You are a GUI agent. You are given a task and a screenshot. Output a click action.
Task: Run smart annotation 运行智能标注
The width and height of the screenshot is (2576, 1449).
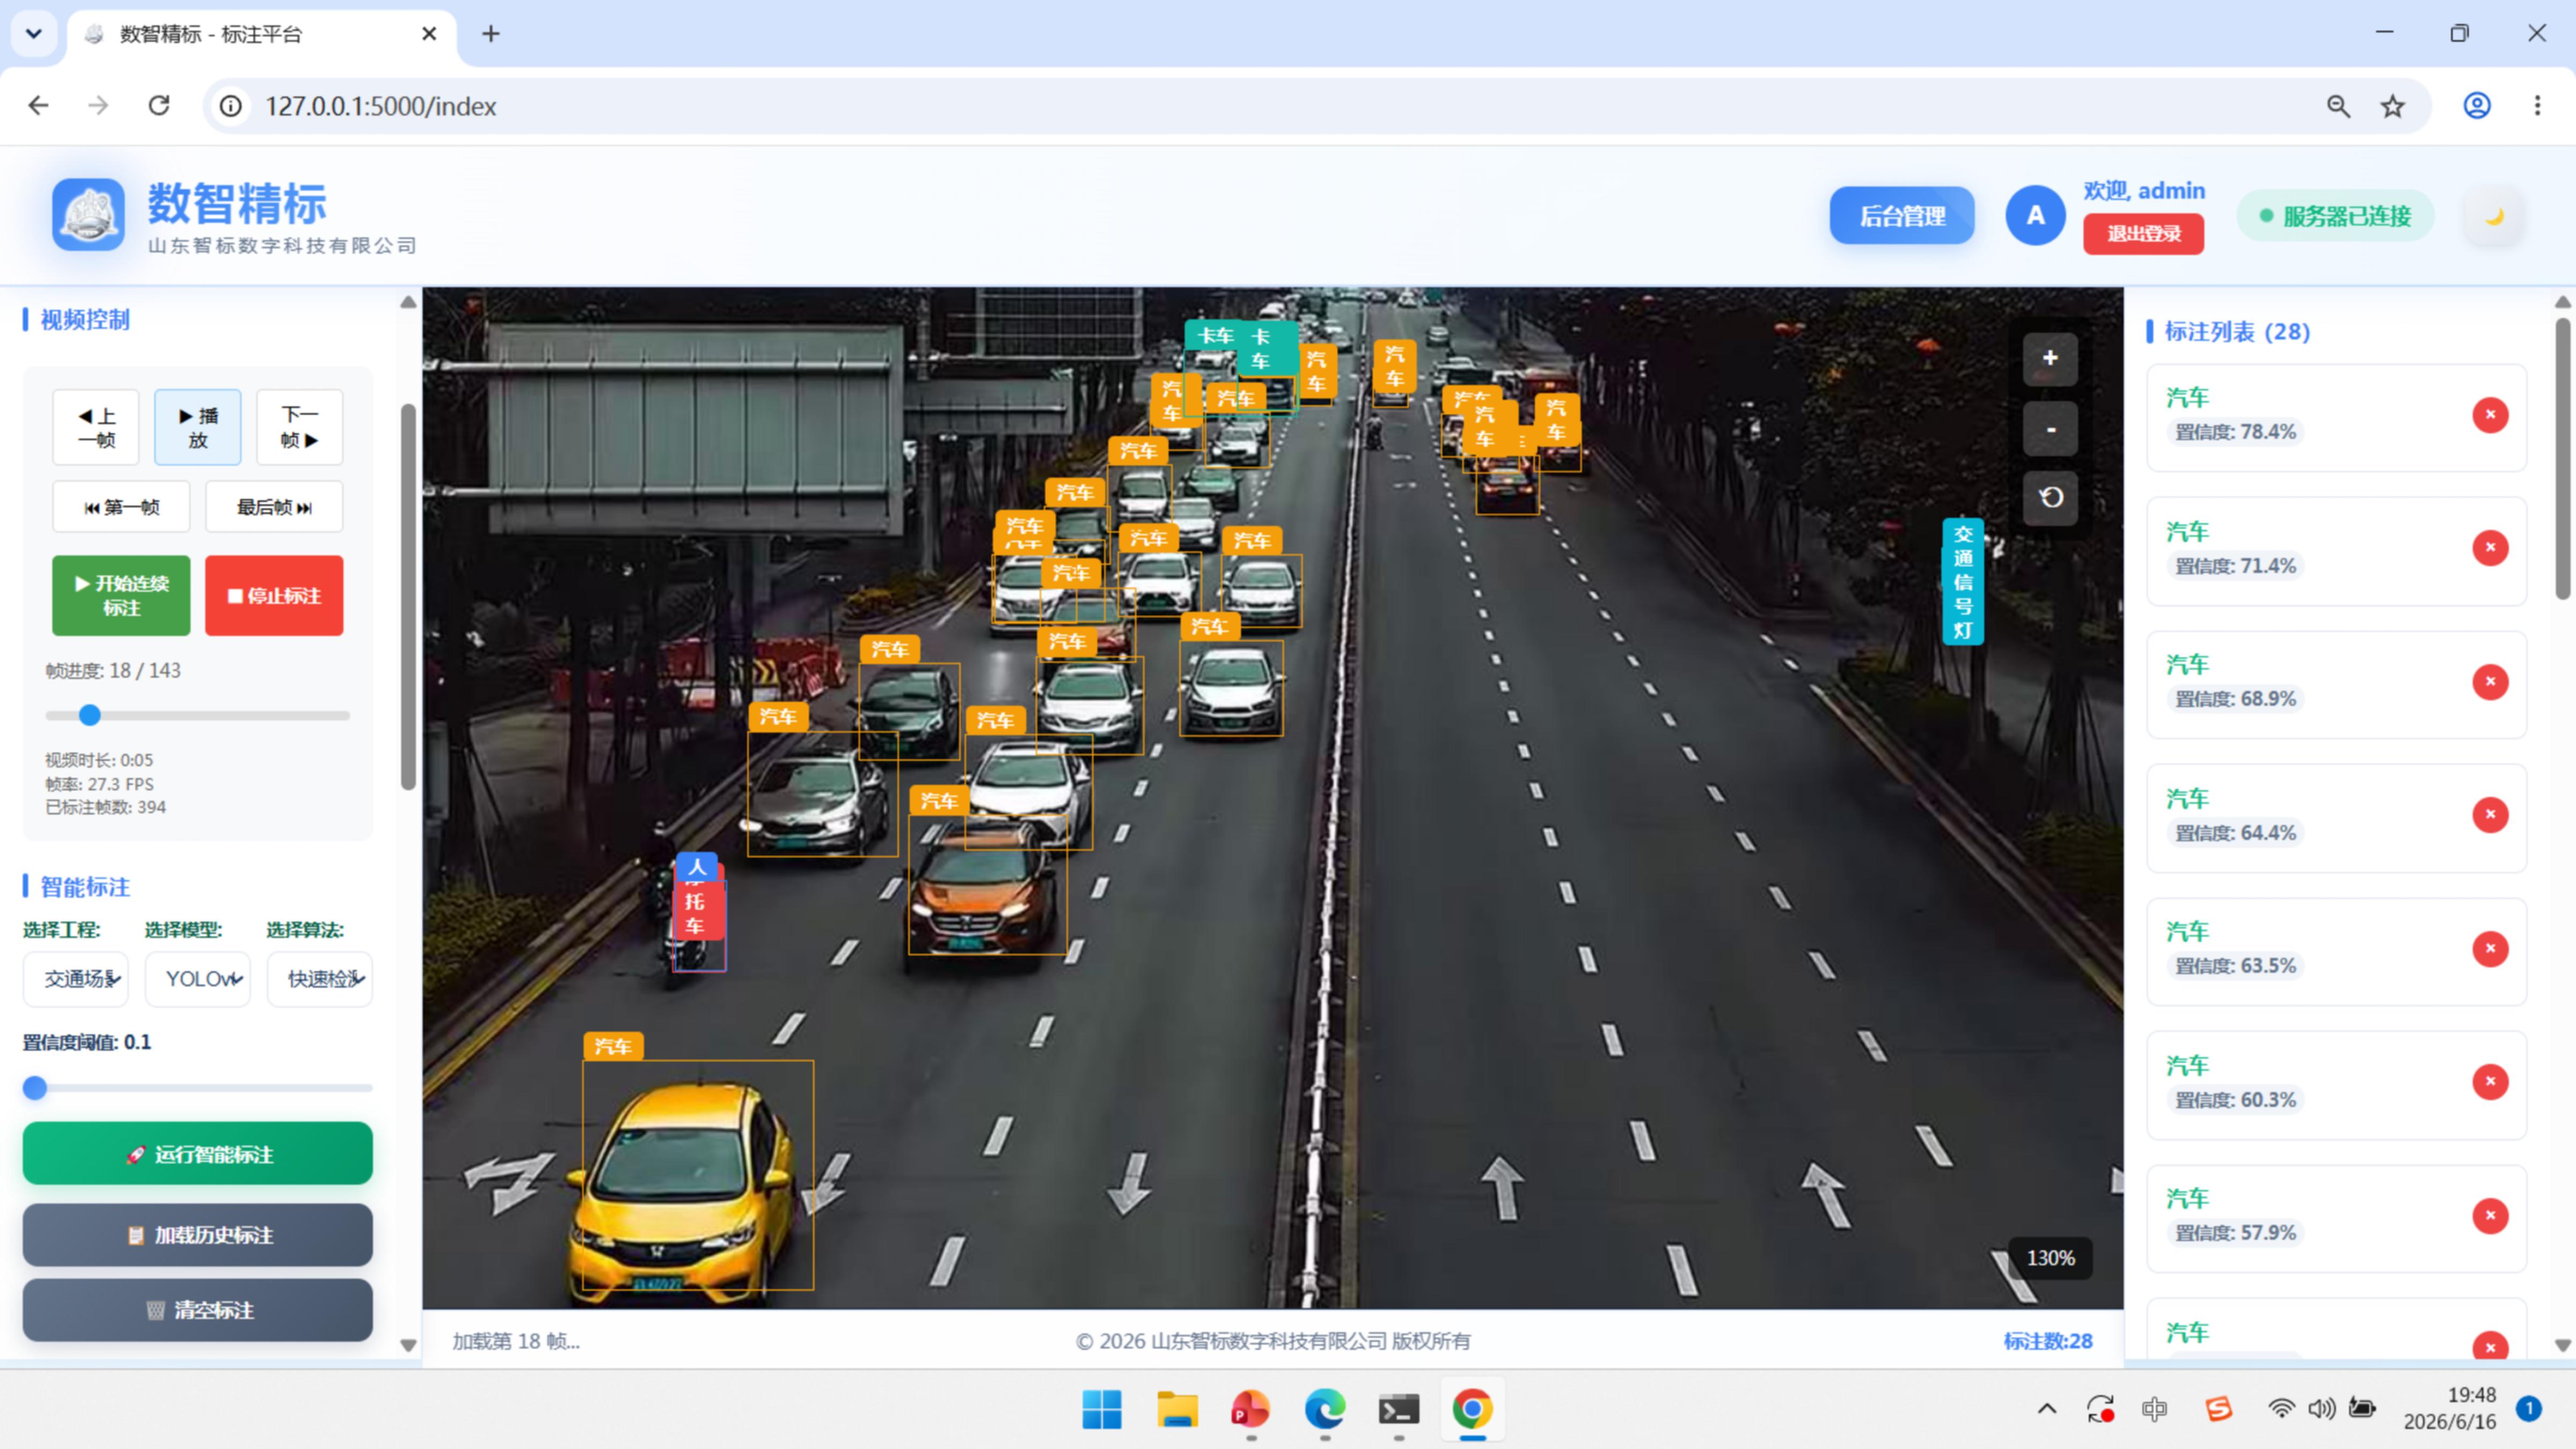point(198,1154)
